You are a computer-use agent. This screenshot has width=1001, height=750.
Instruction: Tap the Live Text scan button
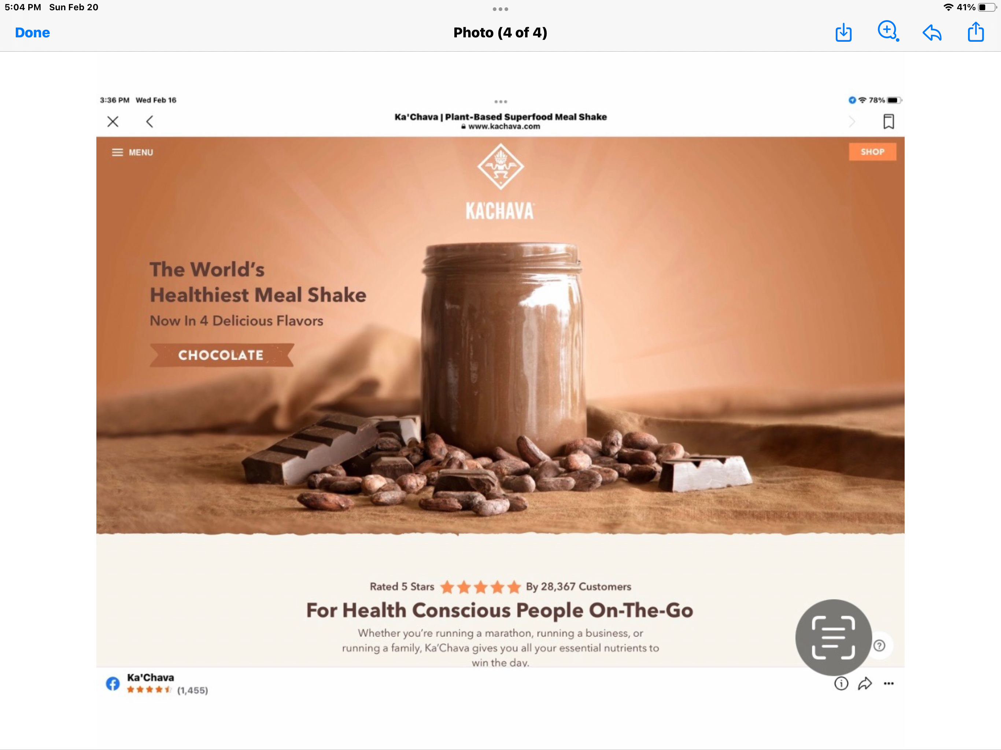[x=834, y=637]
